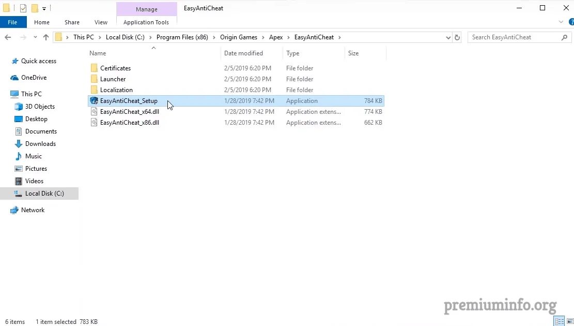574x326 pixels.
Task: Select the EasyAntiCheat_x64.dll file icon
Action: [x=94, y=112]
